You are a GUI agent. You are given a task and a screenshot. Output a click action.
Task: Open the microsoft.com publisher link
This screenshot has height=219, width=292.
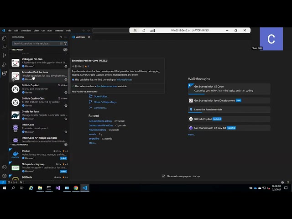(124, 79)
